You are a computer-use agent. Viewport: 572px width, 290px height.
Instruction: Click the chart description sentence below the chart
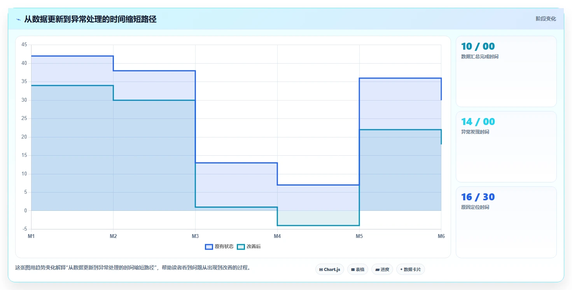(x=133, y=267)
